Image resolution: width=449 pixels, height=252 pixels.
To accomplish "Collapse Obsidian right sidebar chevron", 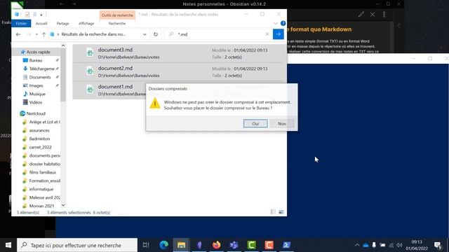I will [399, 26].
